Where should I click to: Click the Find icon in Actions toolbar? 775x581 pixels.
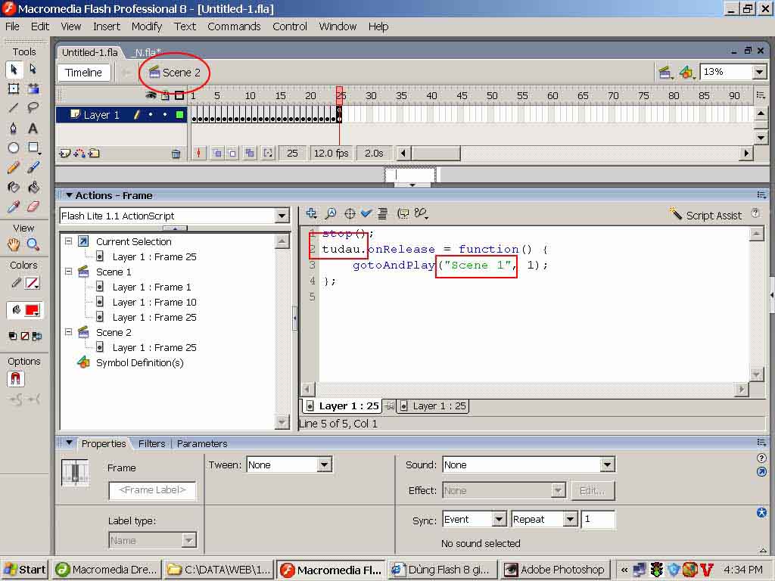coord(331,213)
